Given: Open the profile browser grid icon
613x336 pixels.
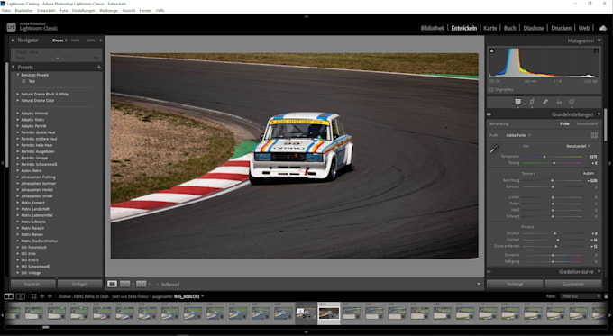Looking at the screenshot, I should click(594, 135).
